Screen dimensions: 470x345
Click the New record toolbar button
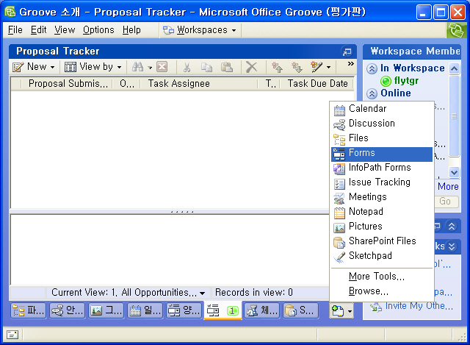click(33, 67)
